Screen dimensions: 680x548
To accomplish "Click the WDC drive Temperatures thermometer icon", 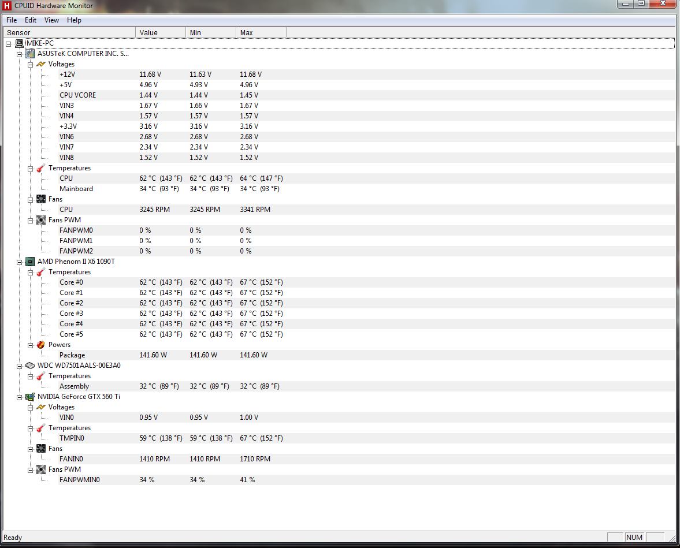I will [x=41, y=376].
